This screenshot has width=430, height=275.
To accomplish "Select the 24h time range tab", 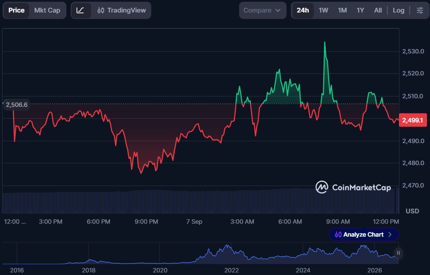I will coord(303,10).
